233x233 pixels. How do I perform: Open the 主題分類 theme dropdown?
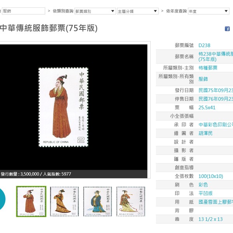[138, 11]
